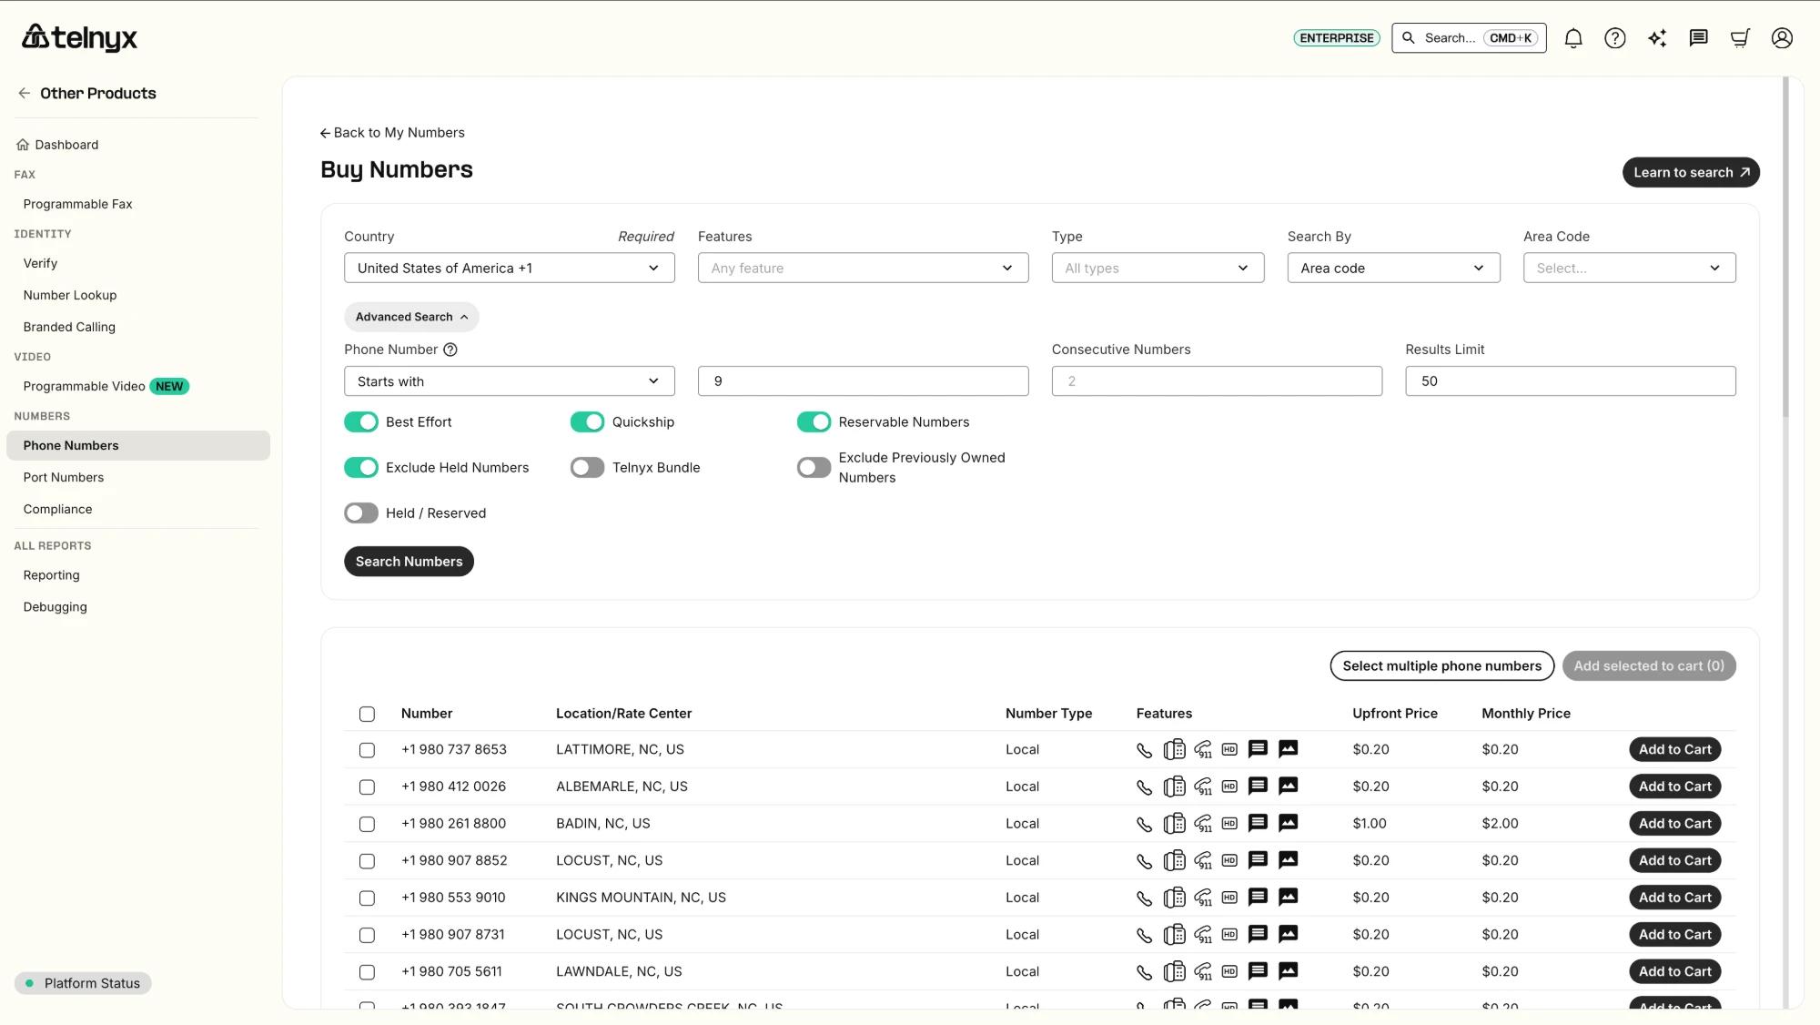Open the Type All types dropdown

pyautogui.click(x=1158, y=268)
